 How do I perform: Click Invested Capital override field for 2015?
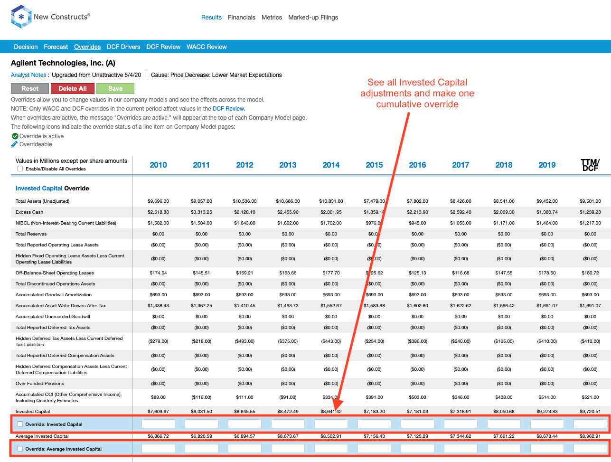tap(374, 424)
